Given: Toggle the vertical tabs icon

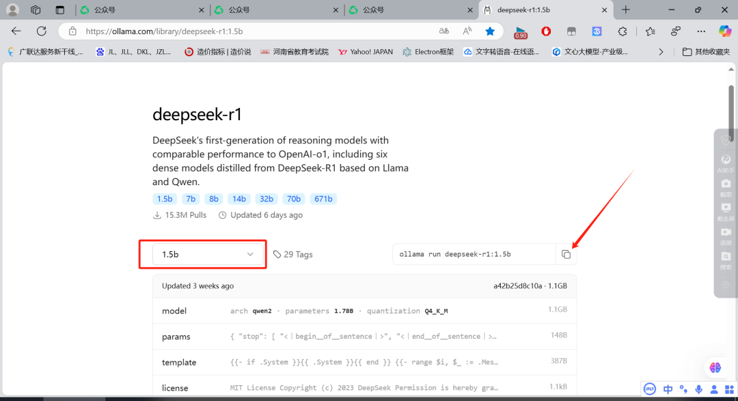Looking at the screenshot, I should (59, 10).
